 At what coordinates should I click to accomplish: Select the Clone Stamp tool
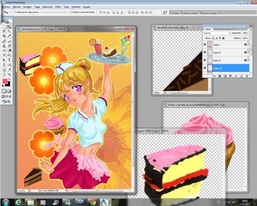[4, 46]
